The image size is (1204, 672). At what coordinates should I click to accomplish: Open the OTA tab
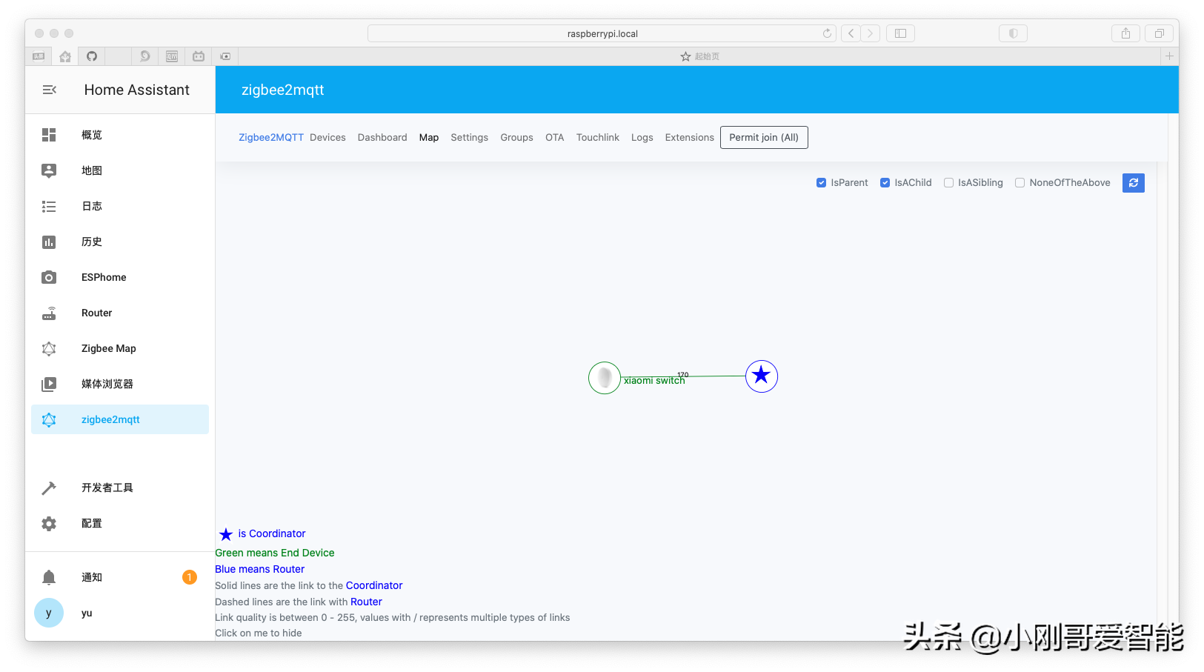[x=555, y=138]
